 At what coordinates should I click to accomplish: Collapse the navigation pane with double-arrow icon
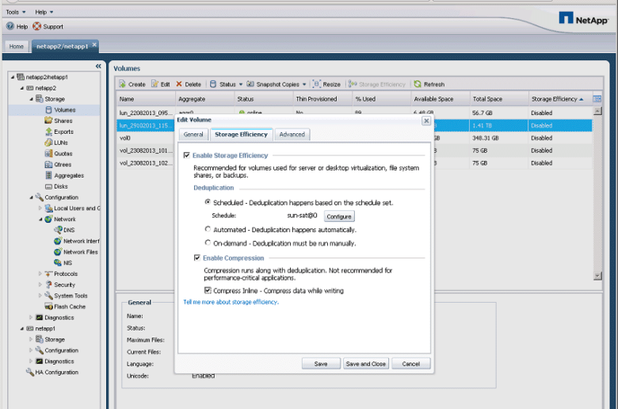point(98,67)
